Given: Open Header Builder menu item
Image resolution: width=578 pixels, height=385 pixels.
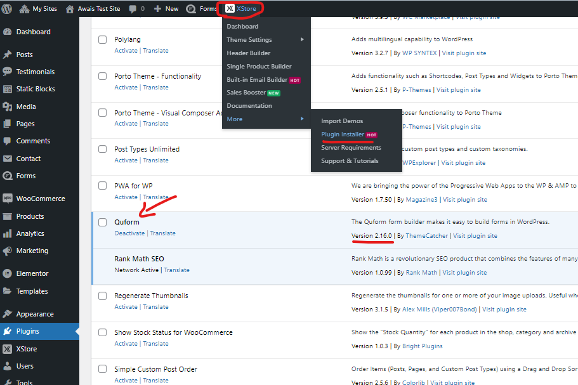Looking at the screenshot, I should point(249,53).
